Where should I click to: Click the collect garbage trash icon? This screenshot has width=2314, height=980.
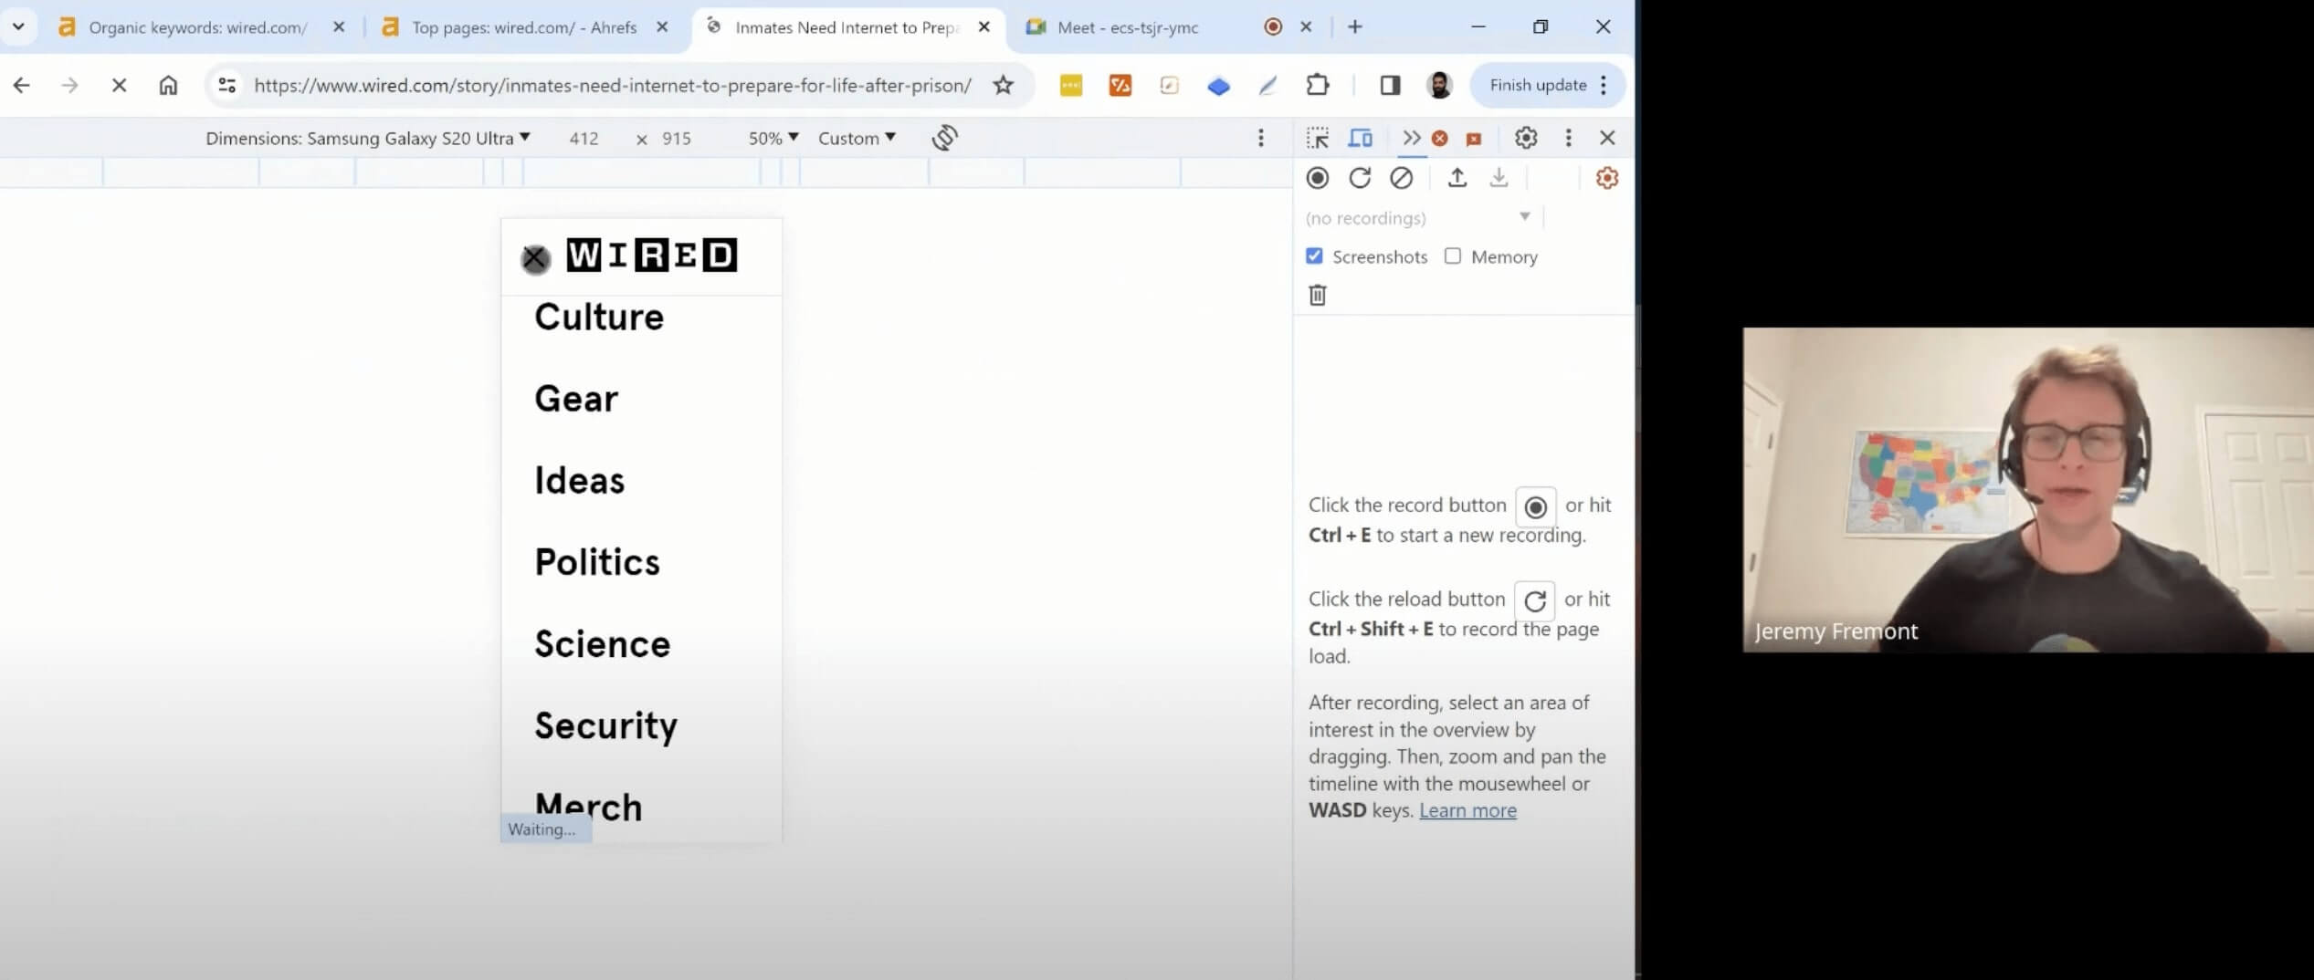click(1317, 295)
